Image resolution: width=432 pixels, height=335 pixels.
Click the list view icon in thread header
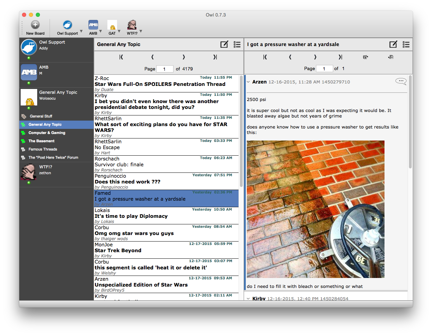point(406,44)
